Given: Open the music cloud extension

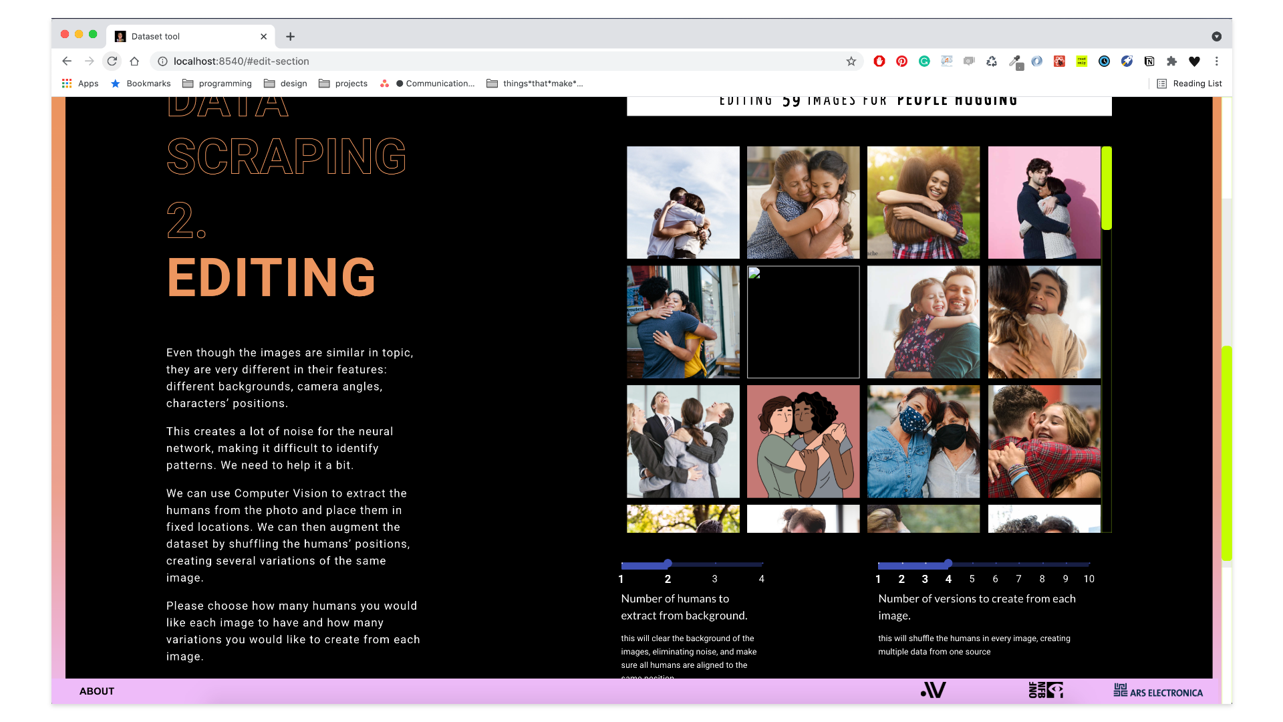Looking at the screenshot, I should tap(947, 62).
